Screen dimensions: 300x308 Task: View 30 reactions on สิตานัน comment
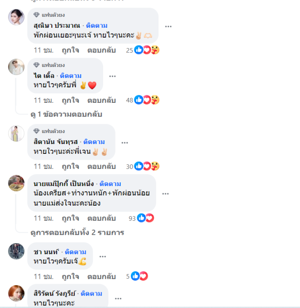click(143, 166)
